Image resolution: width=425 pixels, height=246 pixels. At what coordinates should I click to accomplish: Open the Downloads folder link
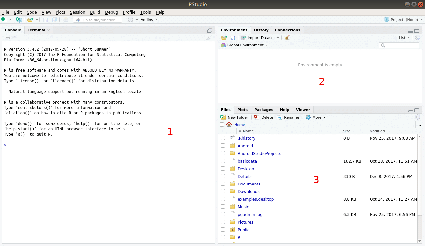click(248, 191)
